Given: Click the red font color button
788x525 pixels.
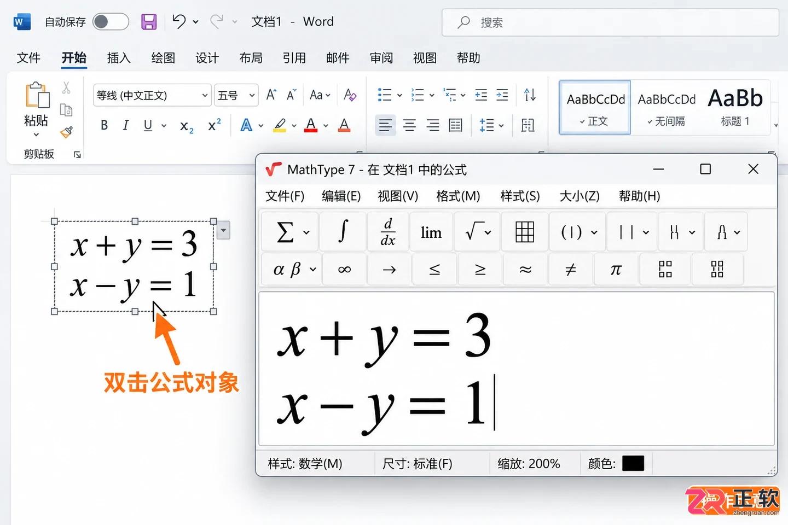Looking at the screenshot, I should click(x=311, y=126).
